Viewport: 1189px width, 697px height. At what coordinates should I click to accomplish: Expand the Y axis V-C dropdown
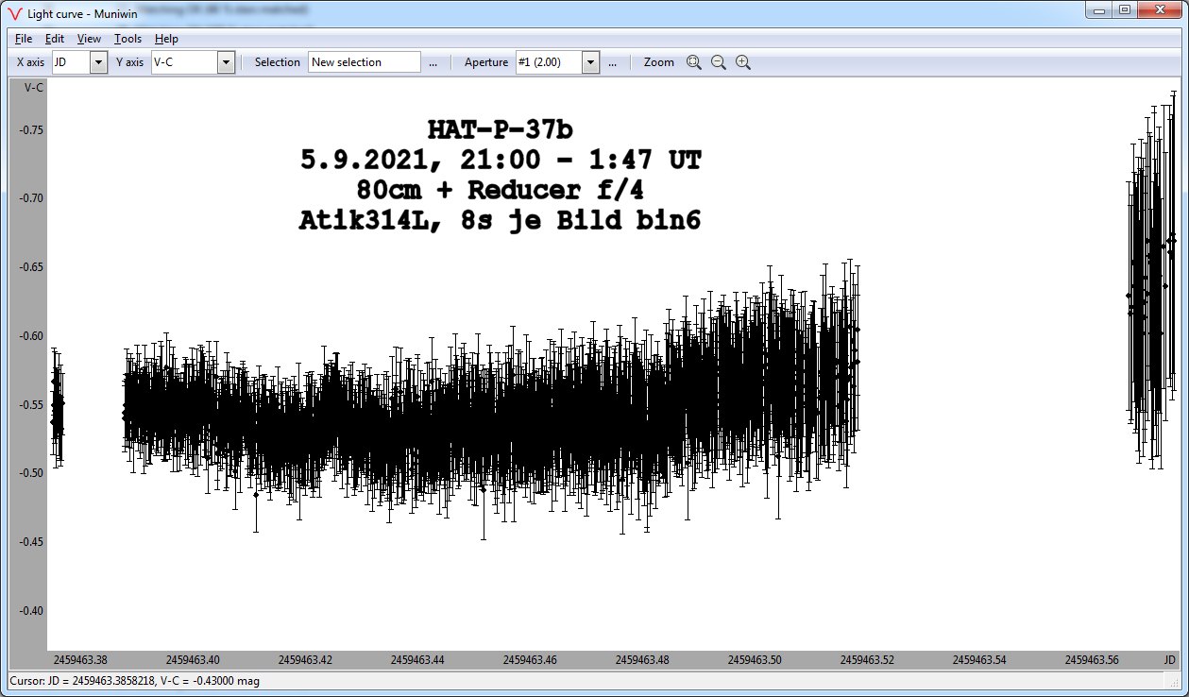pyautogui.click(x=226, y=62)
